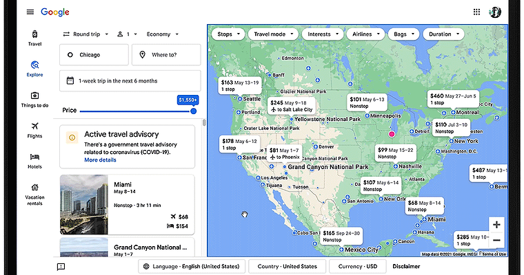Open the Travel mode filter
This screenshot has width=524, height=275.
click(x=273, y=34)
